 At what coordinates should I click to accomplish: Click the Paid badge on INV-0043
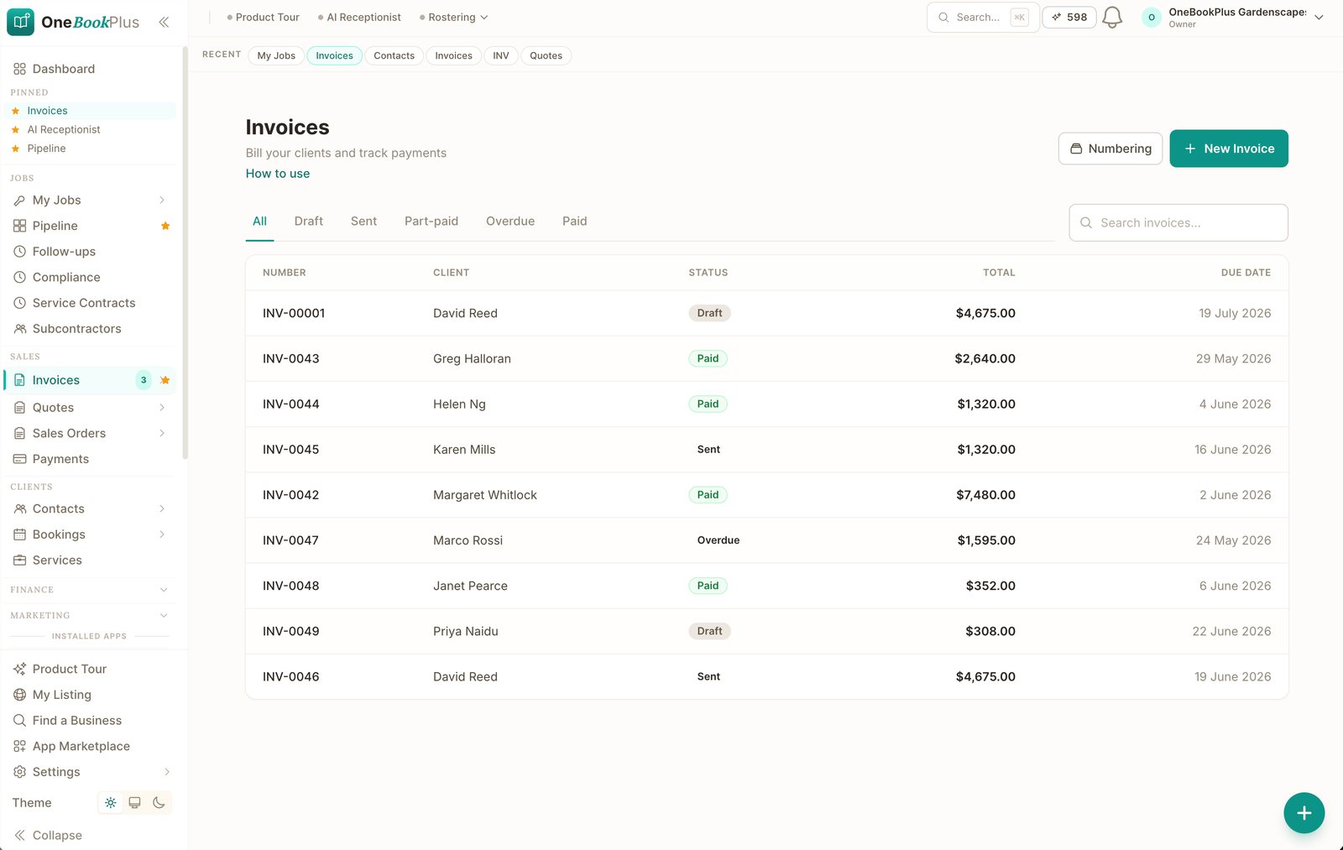[x=708, y=359]
